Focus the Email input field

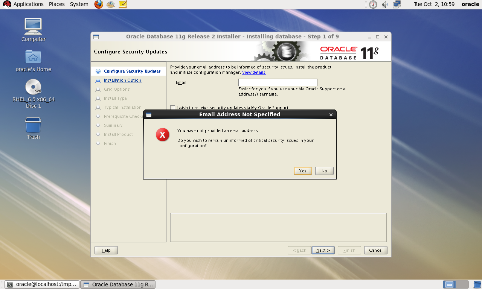(278, 82)
